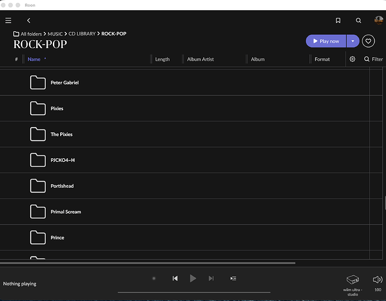Expand the Play now dropdown arrow
Viewport: 386px width, 301px height.
[353, 41]
